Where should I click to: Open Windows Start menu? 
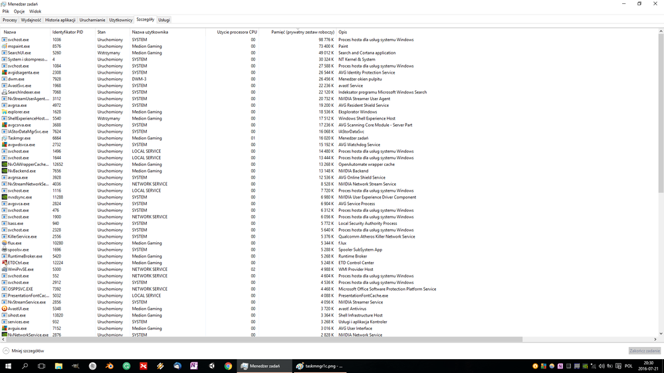pos(9,366)
